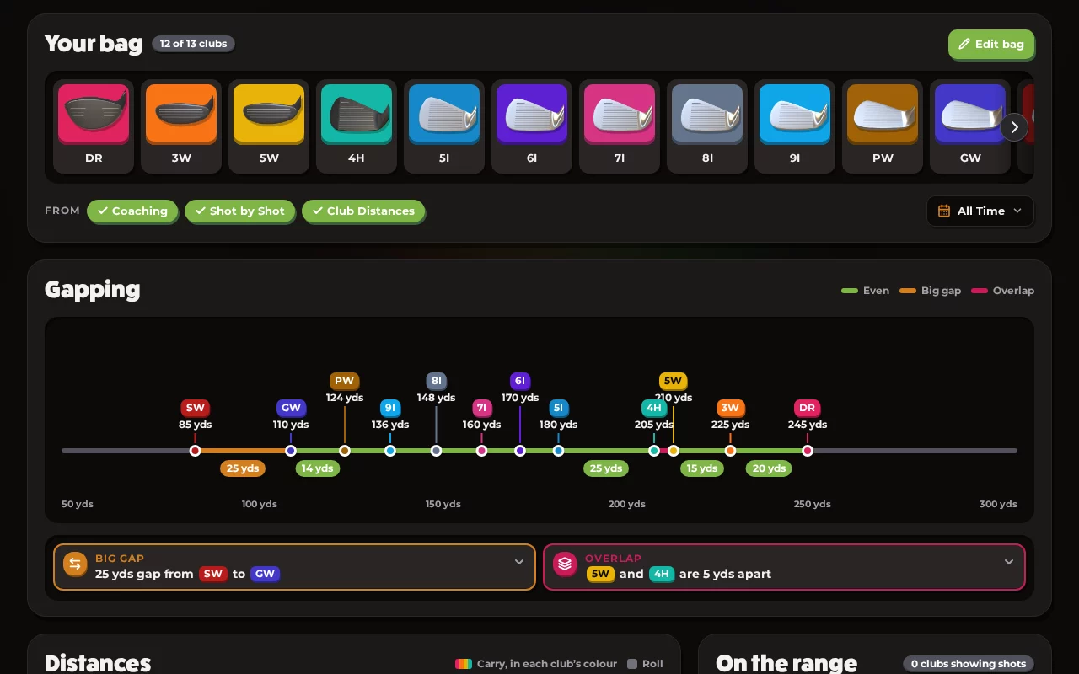Click the Edit bag button

pyautogui.click(x=991, y=45)
